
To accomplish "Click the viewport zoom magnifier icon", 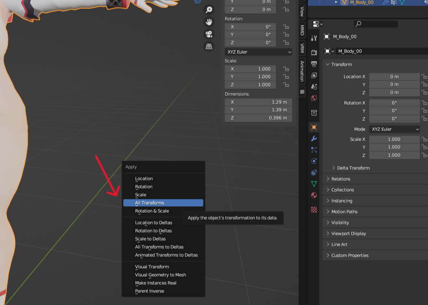I will 209,10.
